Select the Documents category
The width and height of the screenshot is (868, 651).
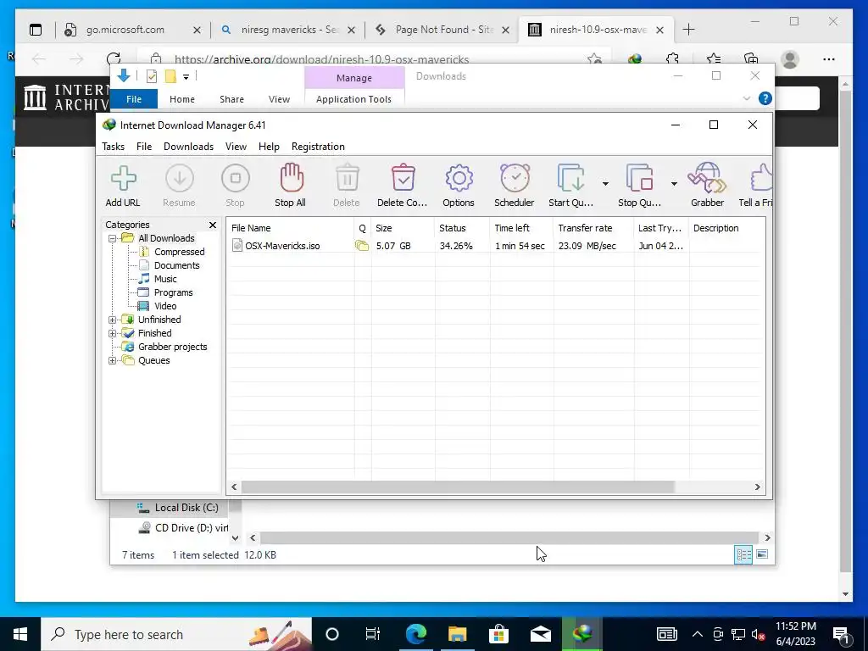(x=176, y=265)
